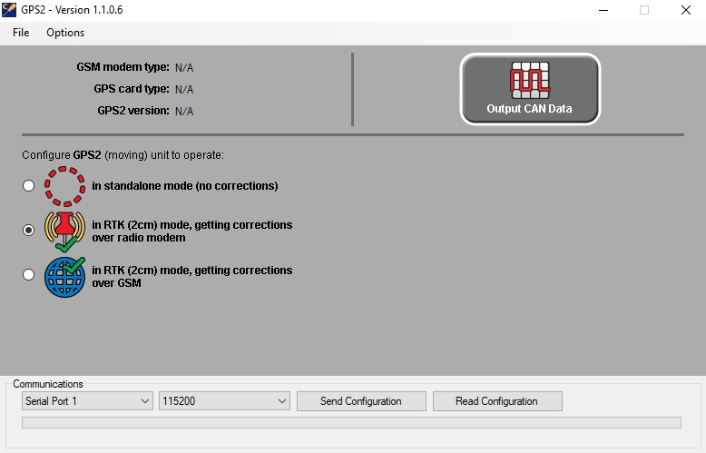Click the communications progress bar
The width and height of the screenshot is (706, 453).
350,423
